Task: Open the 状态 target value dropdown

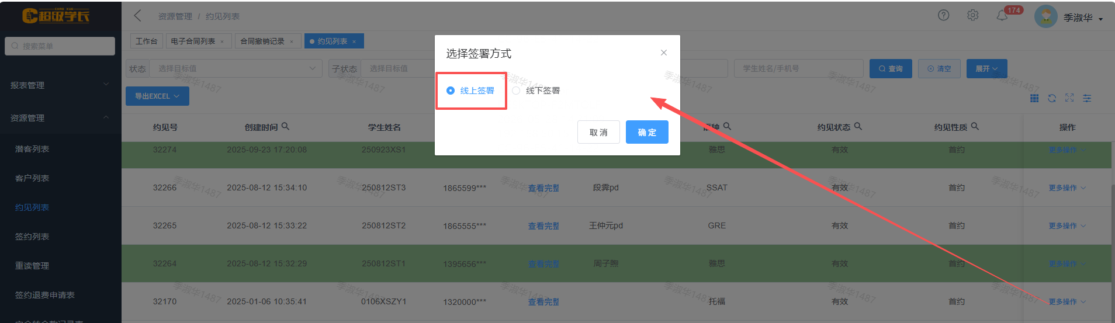Action: click(235, 68)
